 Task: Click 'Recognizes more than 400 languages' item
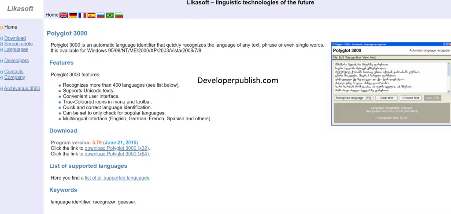(x=121, y=85)
